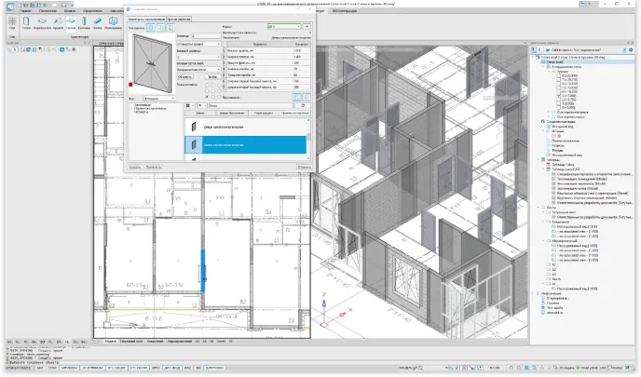
Task: Open the Марка dropdown in dialog
Action: click(285, 27)
